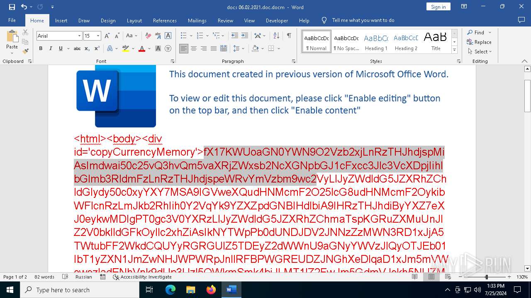Switch to Web Layout view
531x298 pixels.
pyautogui.click(x=448, y=277)
